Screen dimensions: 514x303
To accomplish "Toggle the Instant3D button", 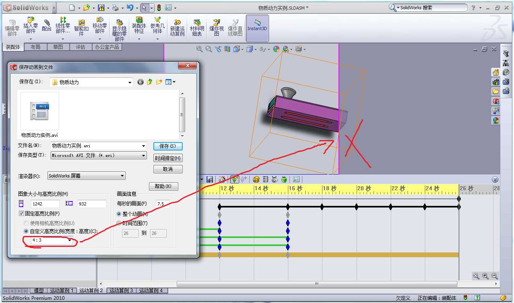I will (257, 28).
